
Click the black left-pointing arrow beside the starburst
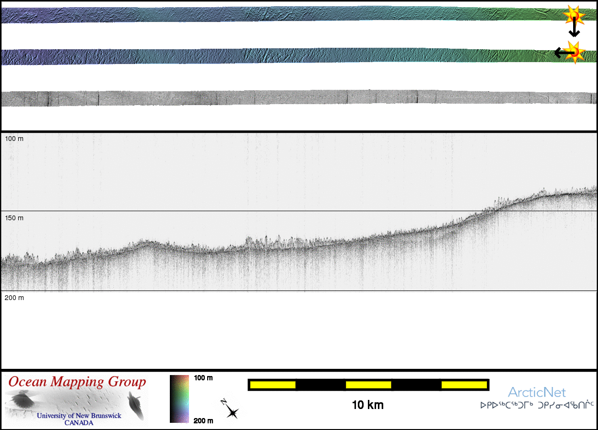[561, 53]
